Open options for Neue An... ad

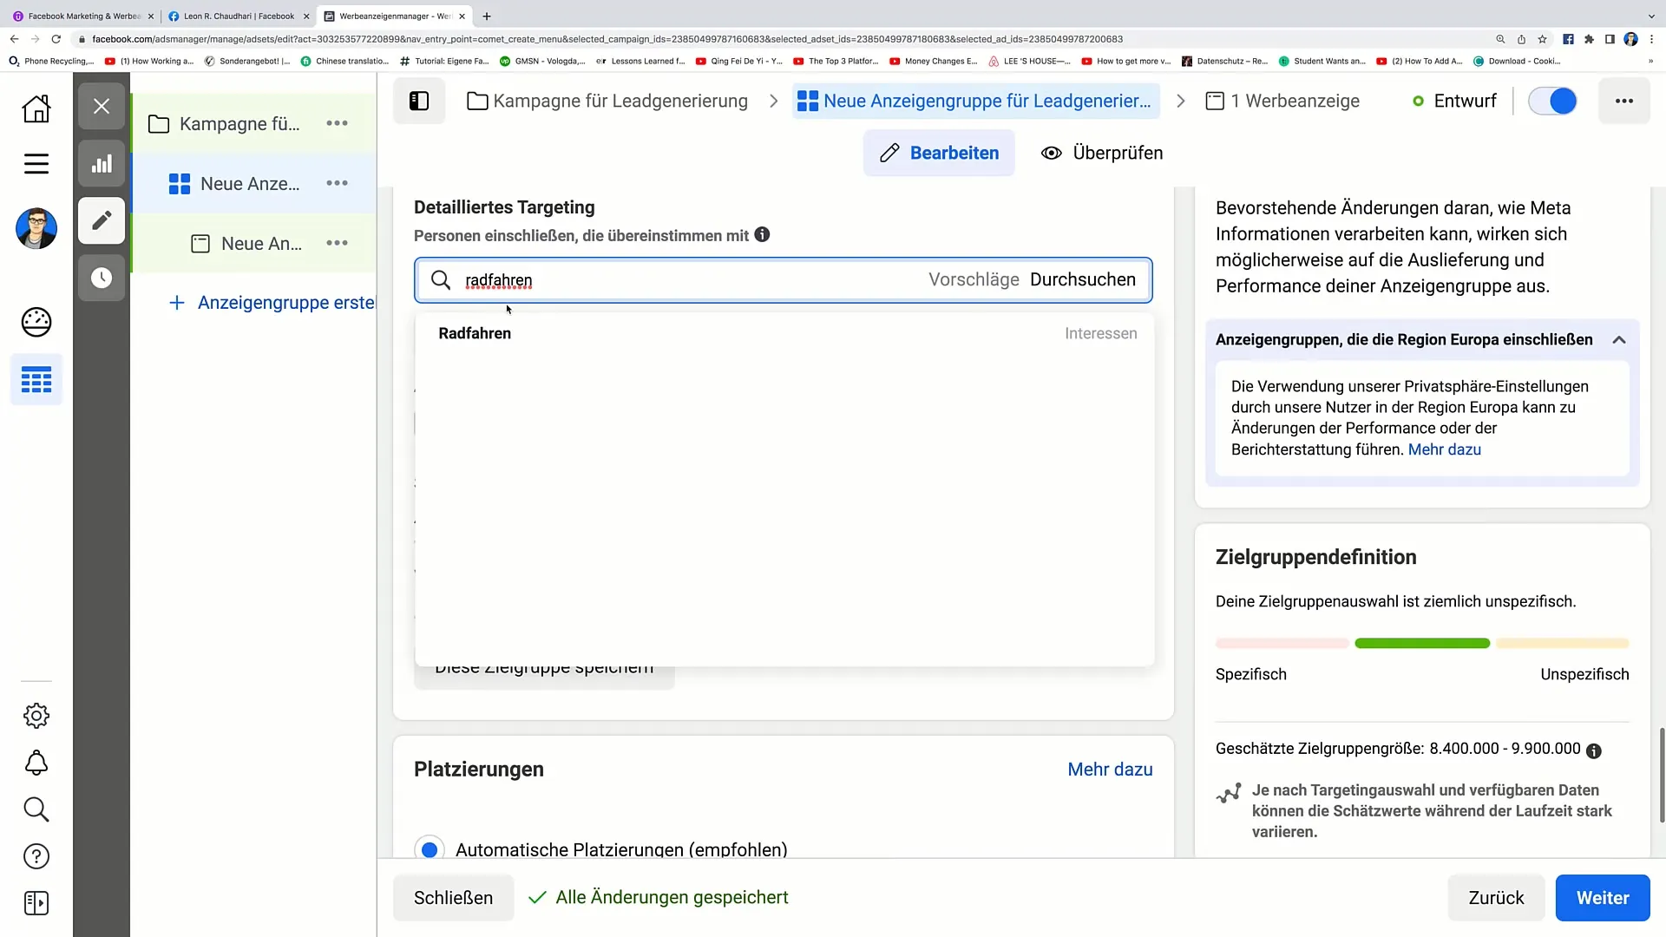[337, 243]
